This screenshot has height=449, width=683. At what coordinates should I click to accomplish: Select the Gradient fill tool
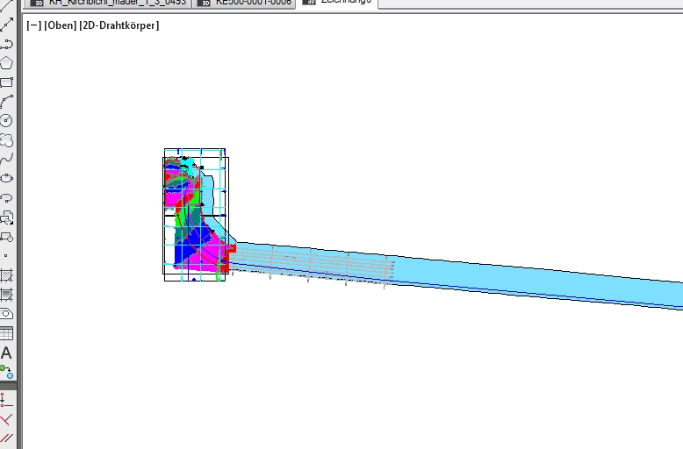(x=6, y=295)
